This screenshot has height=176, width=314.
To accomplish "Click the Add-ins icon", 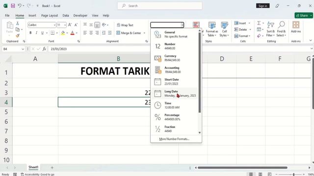I will coord(296,25).
